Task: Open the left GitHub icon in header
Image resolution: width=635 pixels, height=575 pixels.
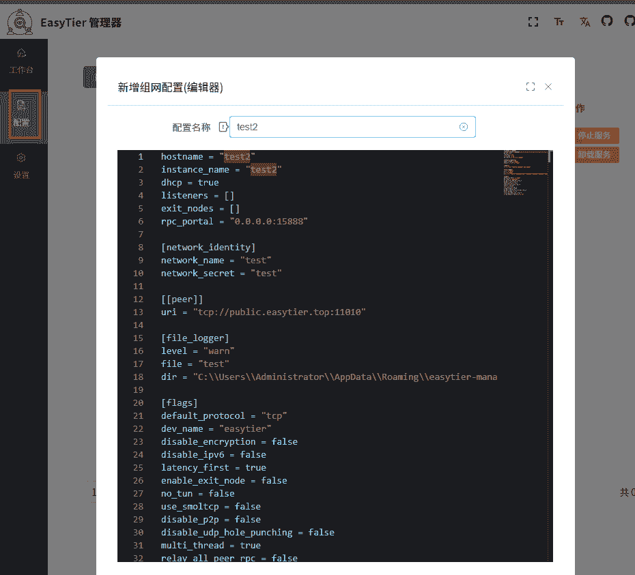Action: point(607,21)
